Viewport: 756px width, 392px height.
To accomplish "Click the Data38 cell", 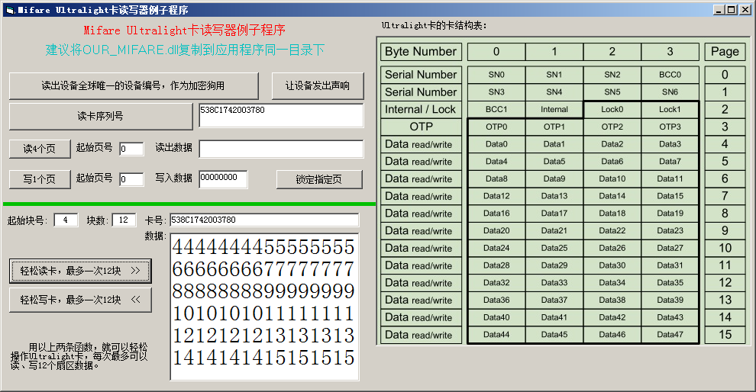I will 612,300.
